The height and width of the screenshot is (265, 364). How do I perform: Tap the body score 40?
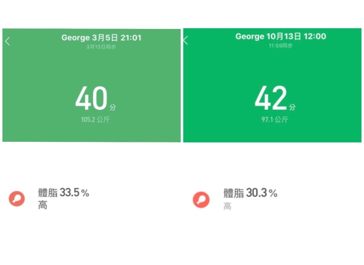point(91,98)
